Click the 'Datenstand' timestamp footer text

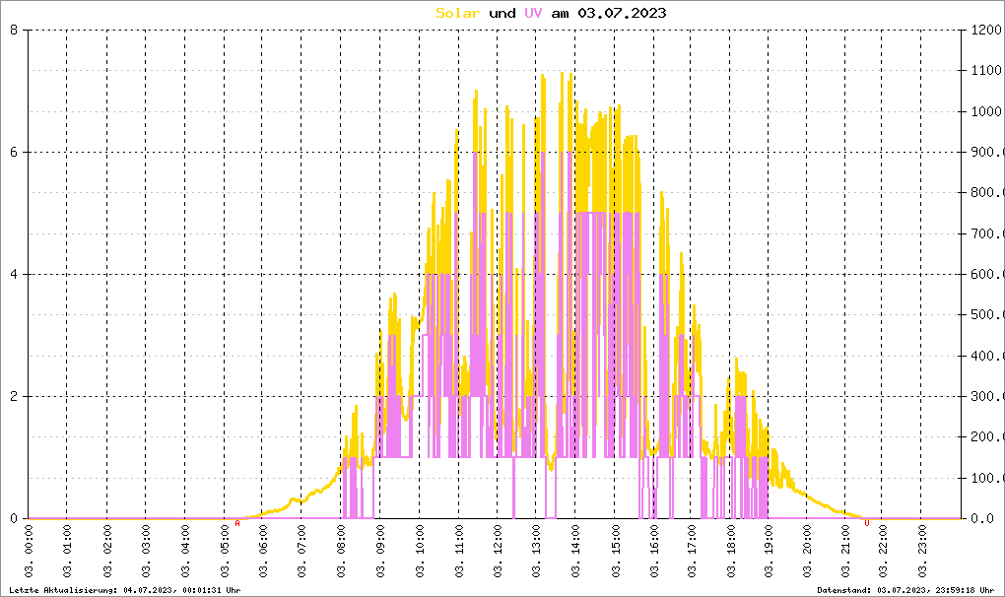(905, 589)
